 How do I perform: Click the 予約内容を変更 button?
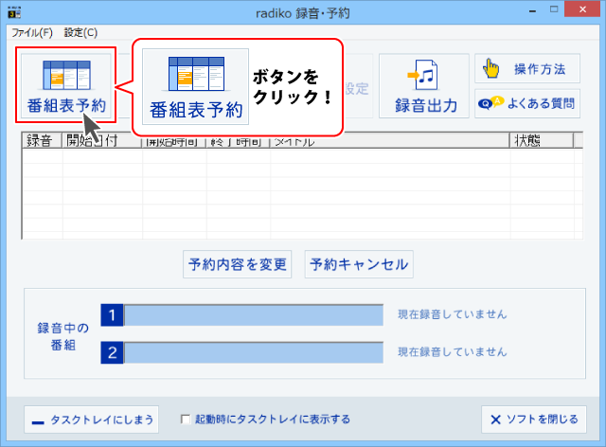[238, 264]
